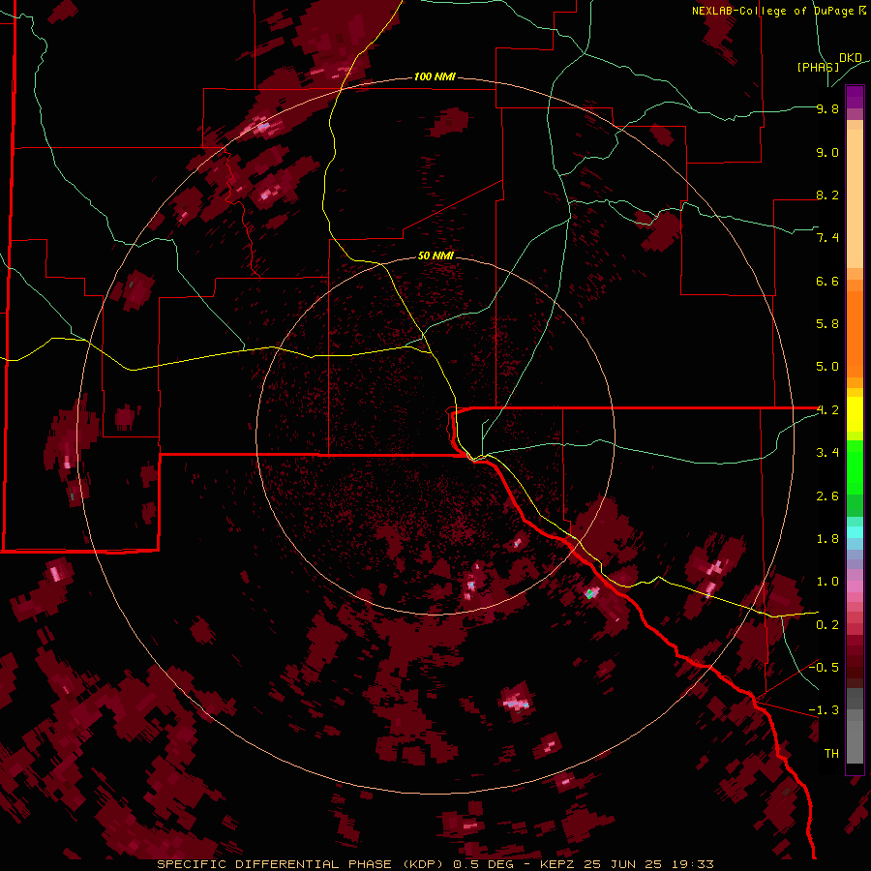The height and width of the screenshot is (871, 871).
Task: Click the 1.0 legend value
Action: click(x=827, y=582)
